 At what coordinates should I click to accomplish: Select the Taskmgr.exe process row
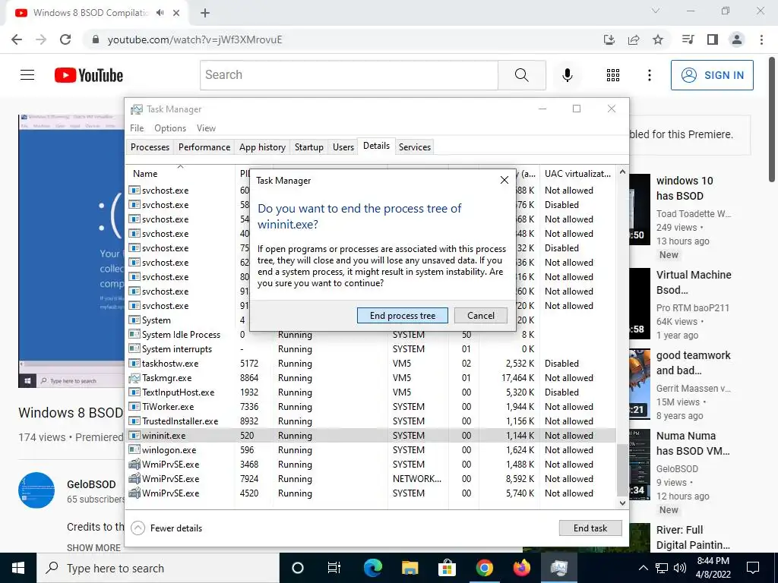coord(371,378)
